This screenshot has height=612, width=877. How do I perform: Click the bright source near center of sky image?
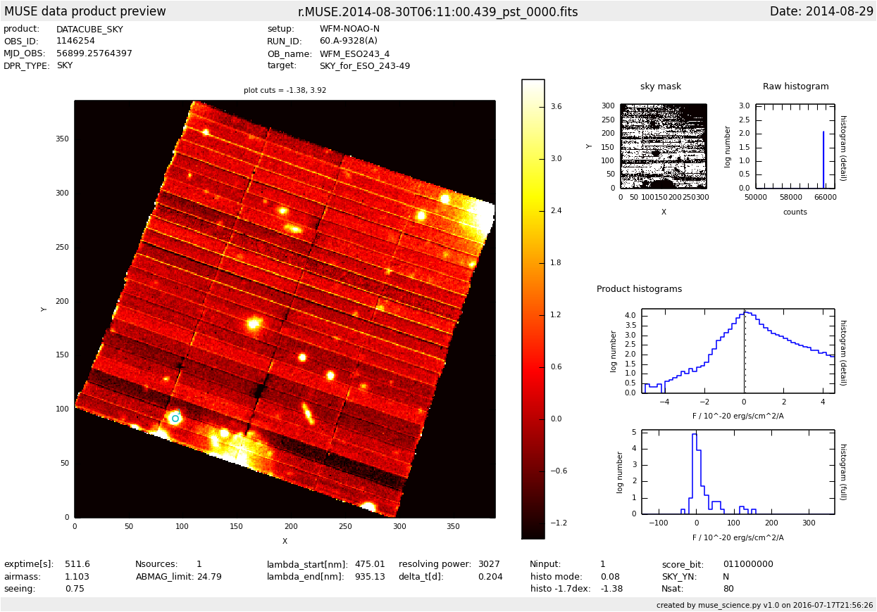254,324
